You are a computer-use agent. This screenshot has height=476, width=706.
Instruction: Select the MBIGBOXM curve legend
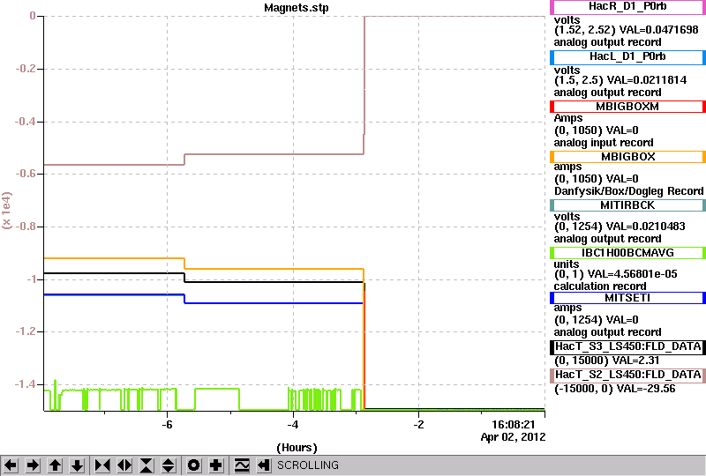tap(627, 107)
